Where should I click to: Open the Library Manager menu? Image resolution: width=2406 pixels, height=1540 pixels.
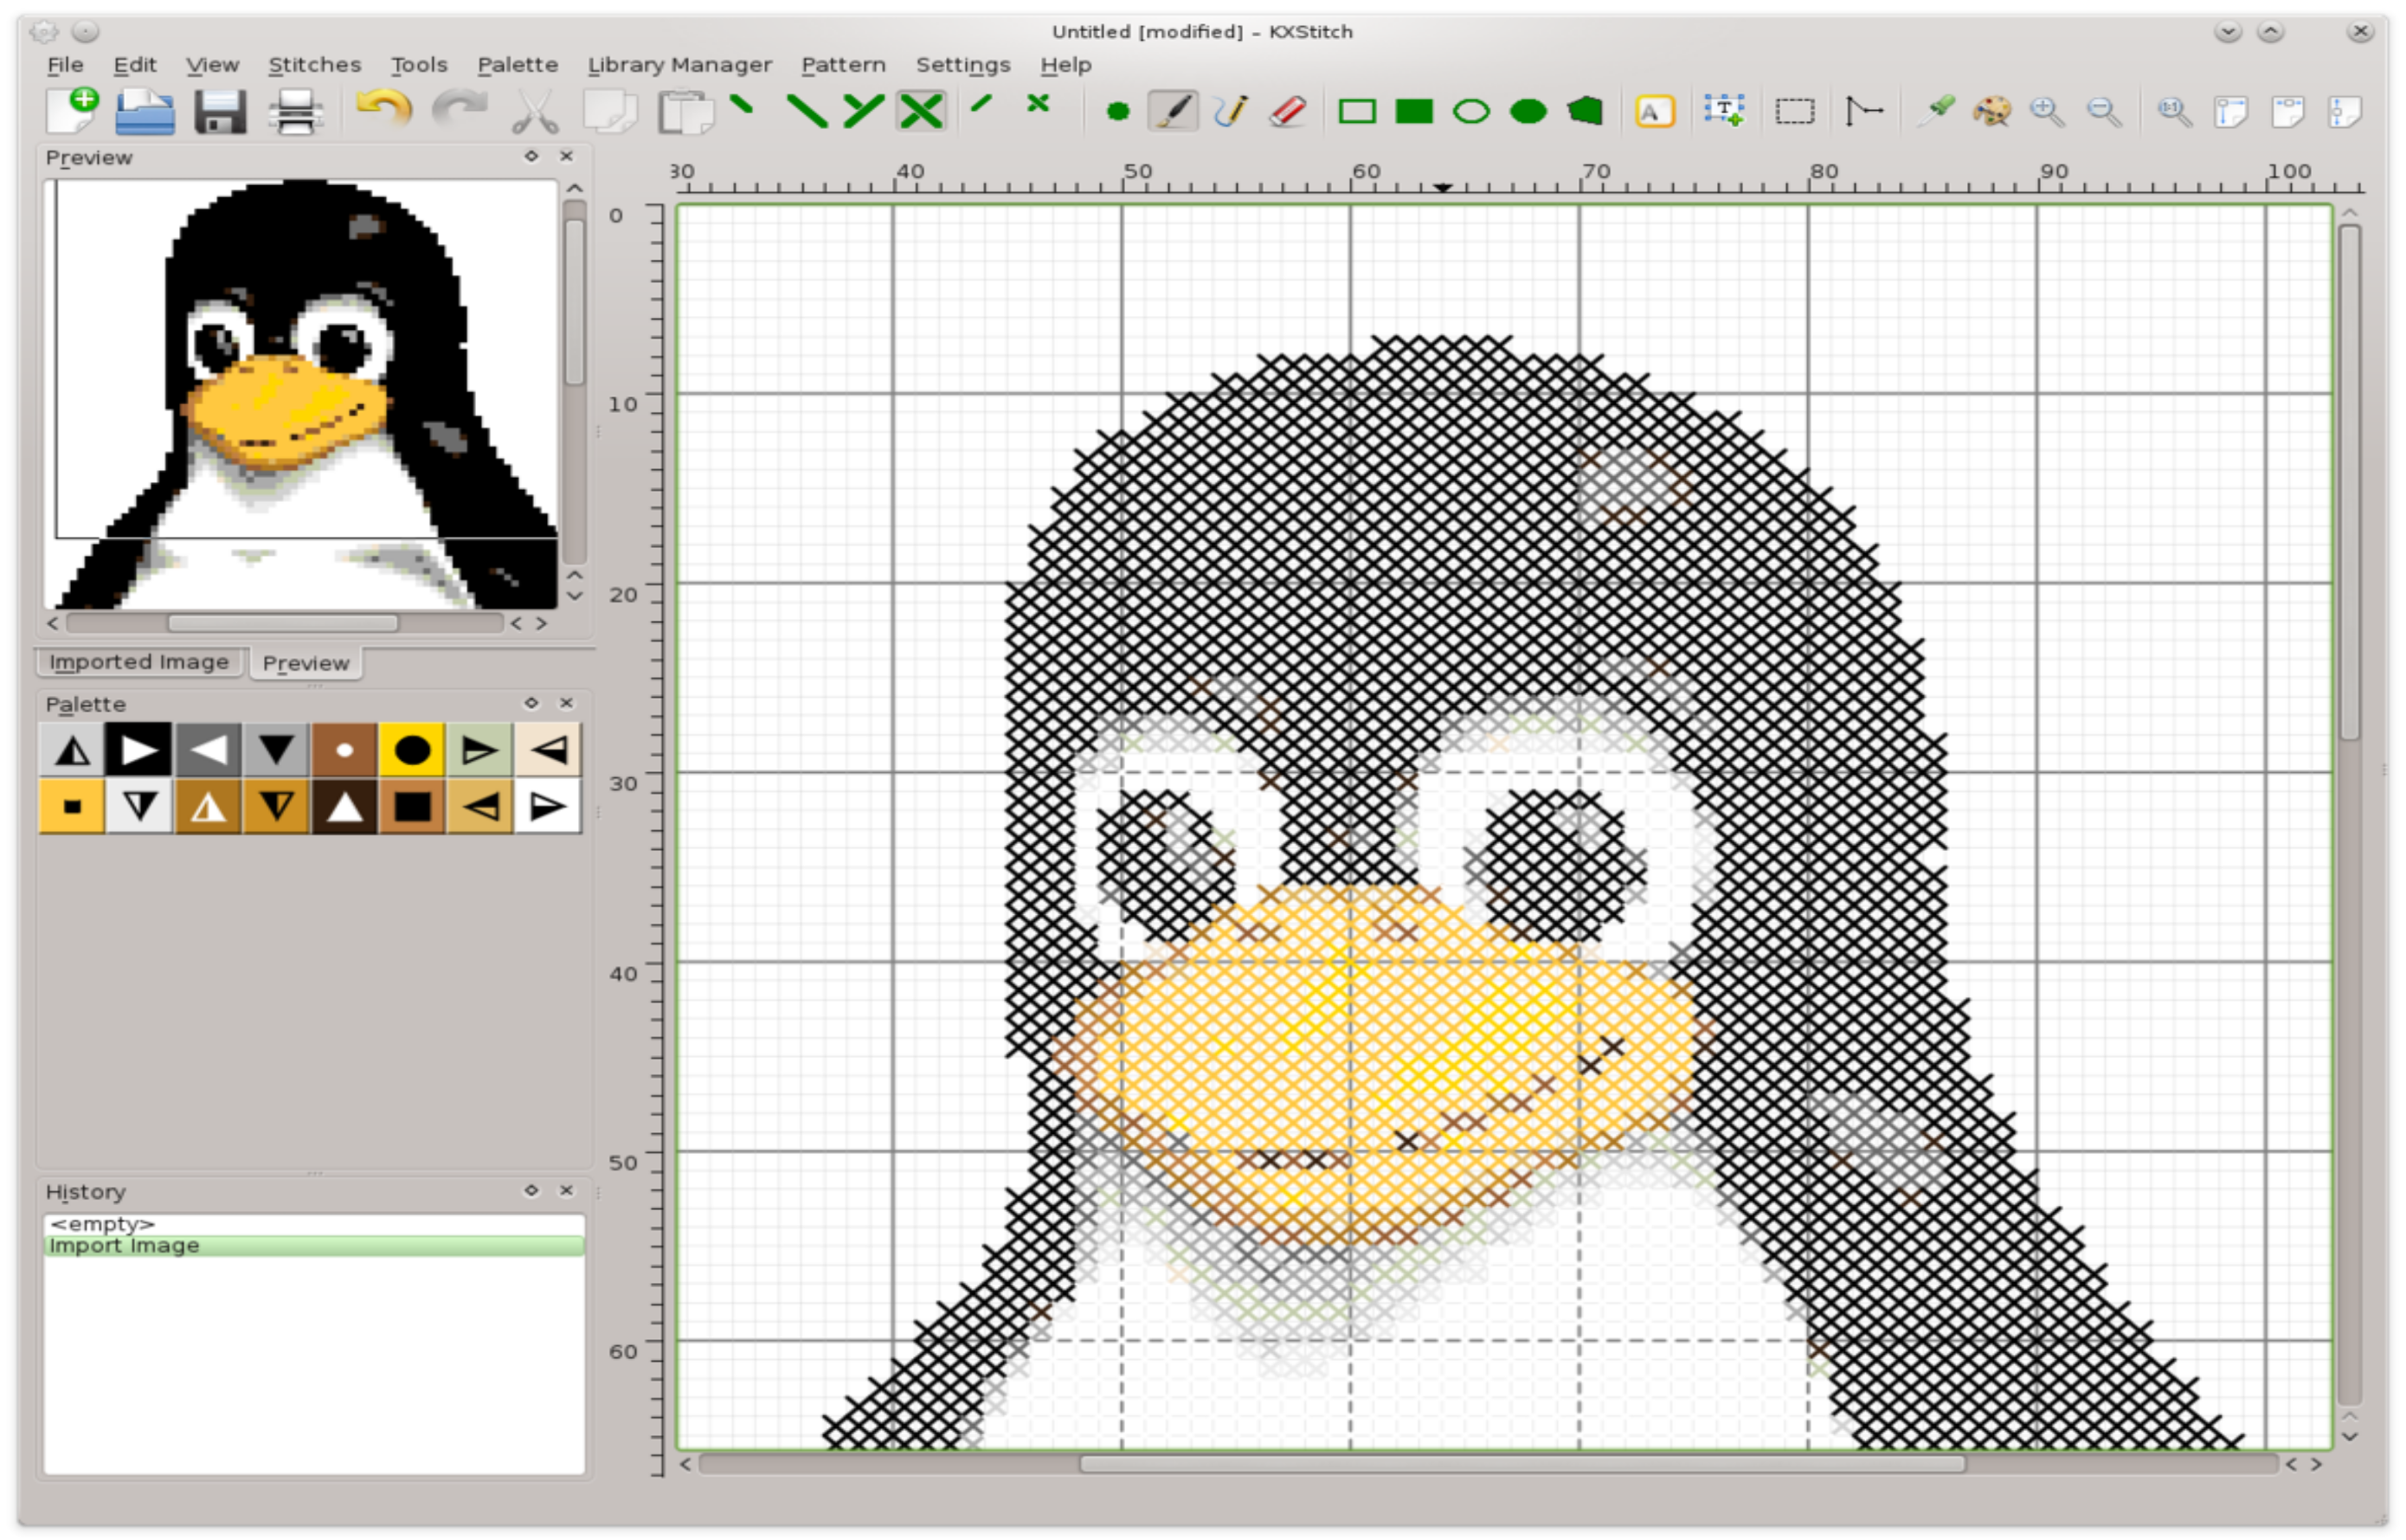point(679,65)
